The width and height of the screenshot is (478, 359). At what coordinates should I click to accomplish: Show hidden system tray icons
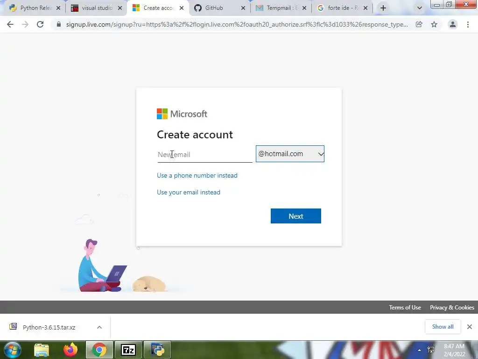pyautogui.click(x=420, y=350)
